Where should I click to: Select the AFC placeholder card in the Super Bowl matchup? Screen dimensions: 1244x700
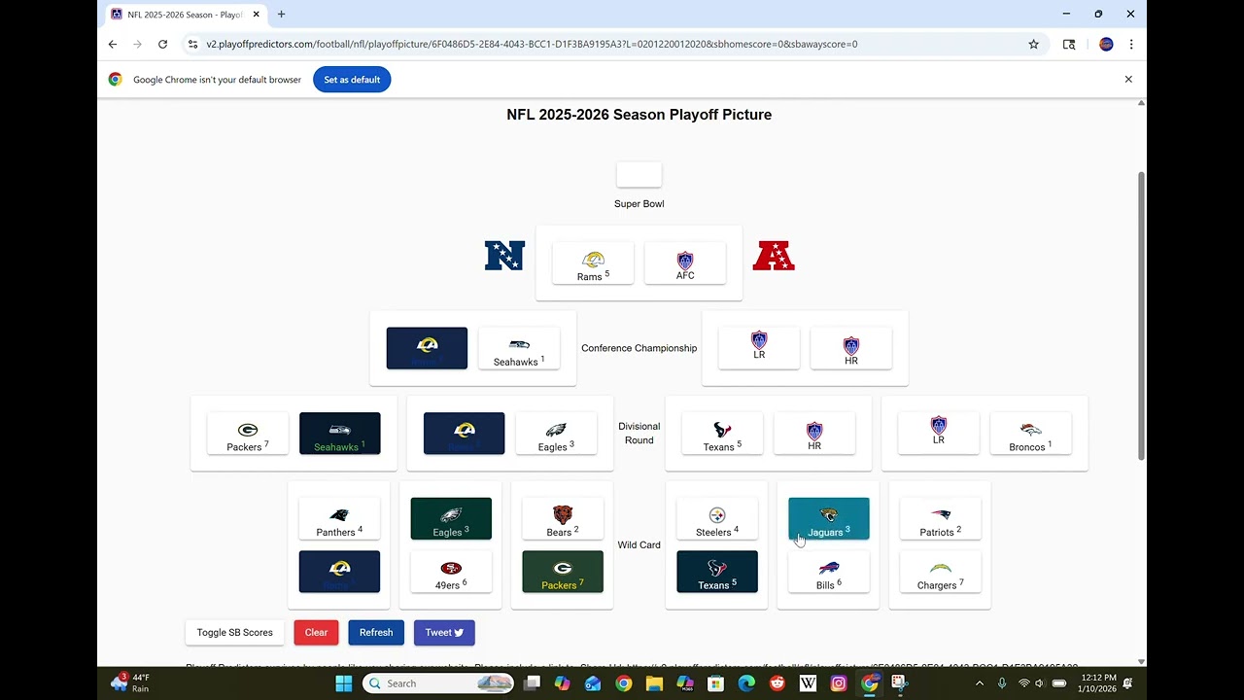[x=685, y=263]
